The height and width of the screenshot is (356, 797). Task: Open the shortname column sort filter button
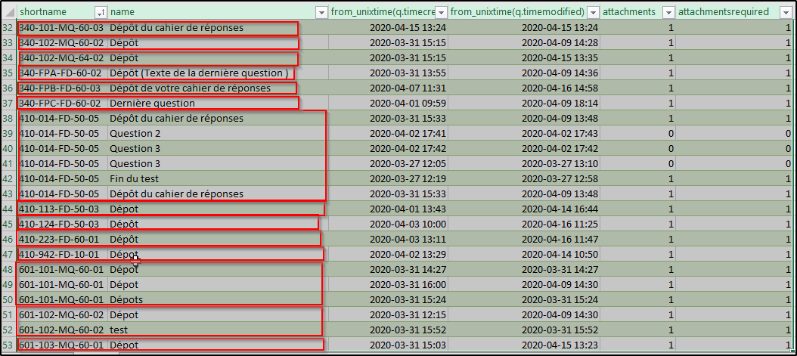click(101, 12)
